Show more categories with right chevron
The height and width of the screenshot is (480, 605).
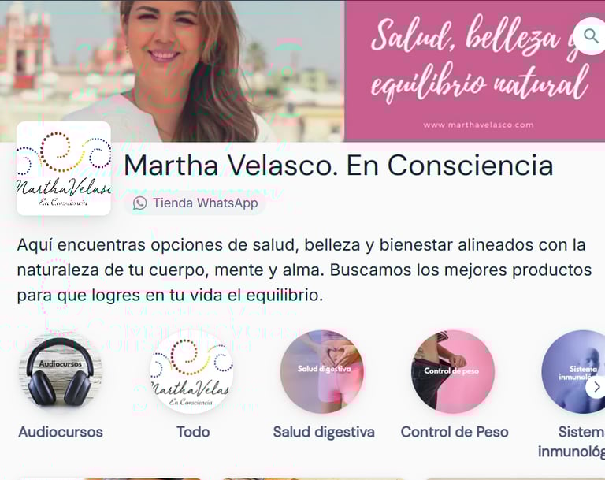point(596,386)
